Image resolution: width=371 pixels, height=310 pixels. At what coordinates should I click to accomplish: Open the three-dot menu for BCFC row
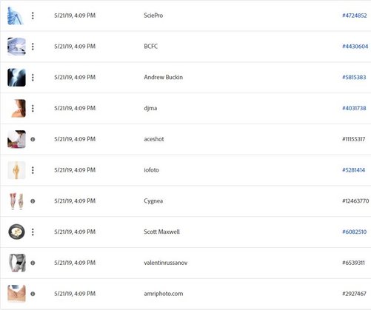coord(33,47)
